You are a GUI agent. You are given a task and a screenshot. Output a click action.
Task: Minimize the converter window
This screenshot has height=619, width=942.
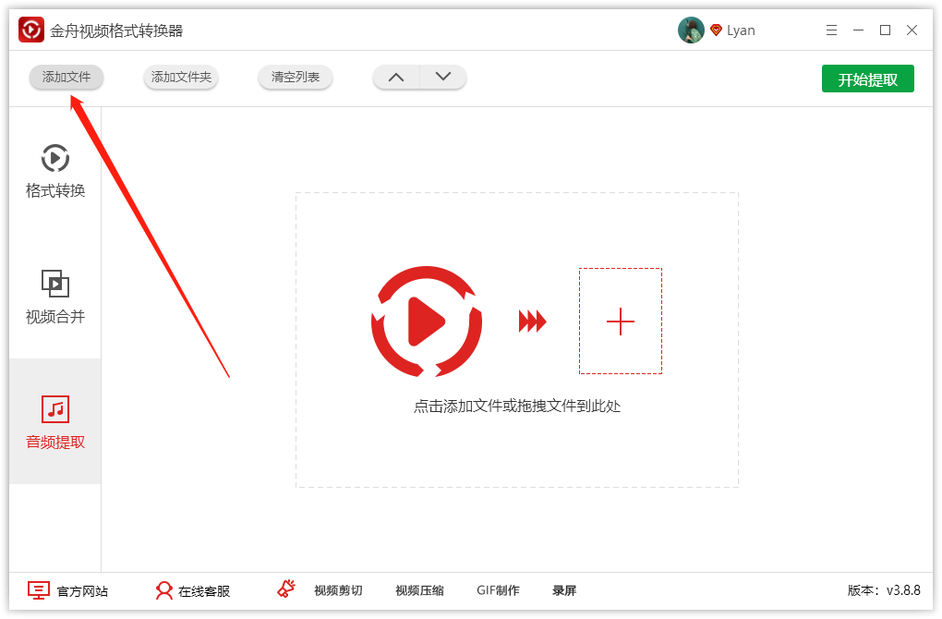[859, 30]
